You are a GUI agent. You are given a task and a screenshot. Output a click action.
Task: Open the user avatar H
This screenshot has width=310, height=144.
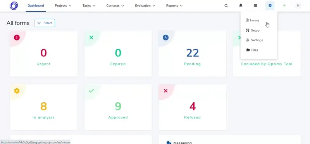click(298, 5)
